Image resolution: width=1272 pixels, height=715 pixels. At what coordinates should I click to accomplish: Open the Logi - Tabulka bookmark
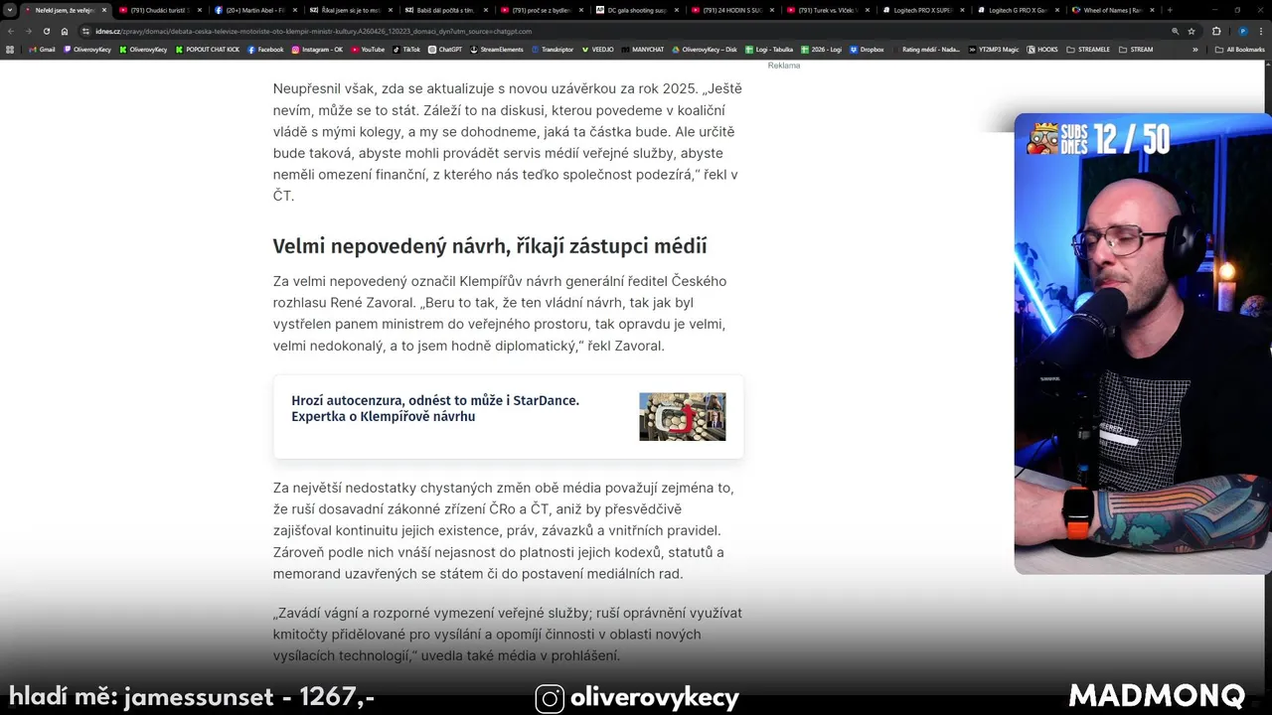pos(769,50)
